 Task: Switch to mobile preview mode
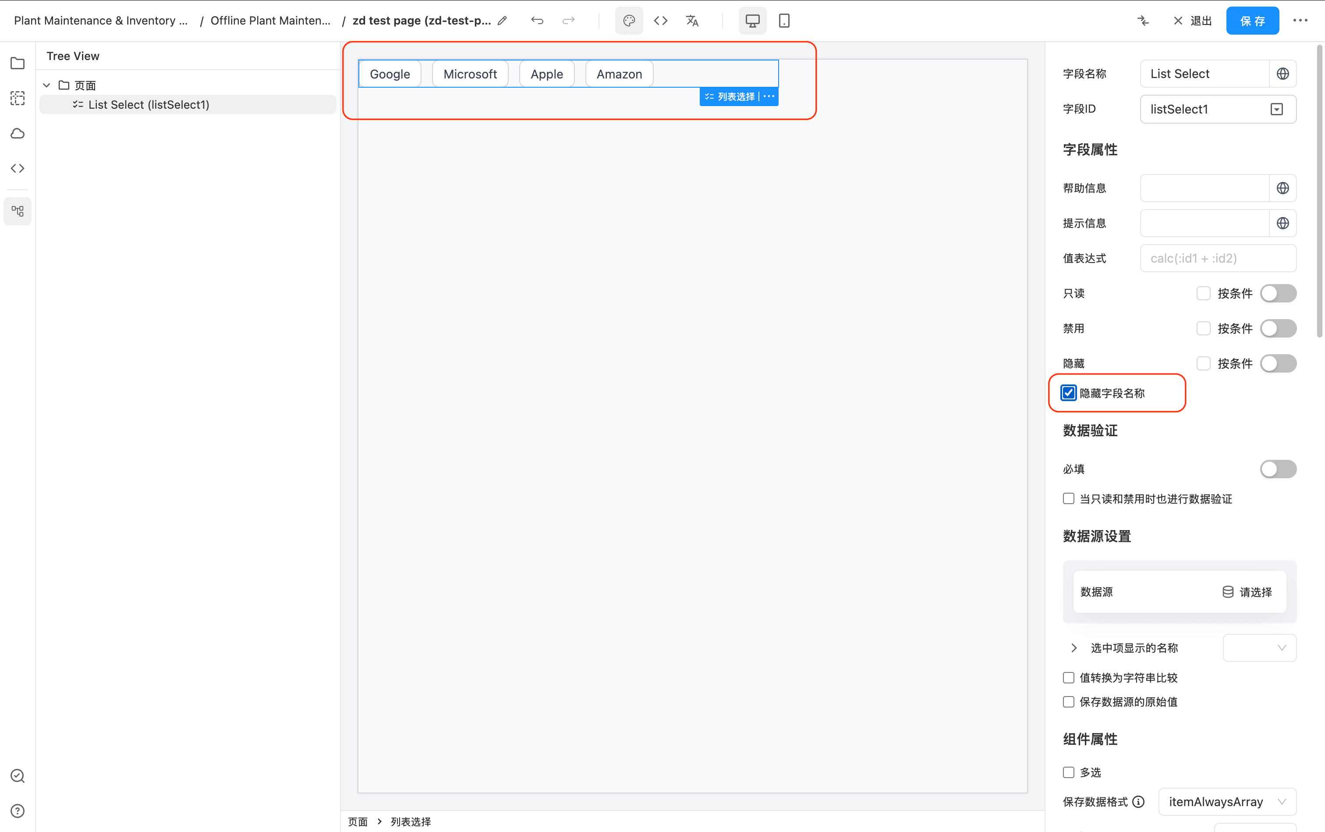coord(784,21)
